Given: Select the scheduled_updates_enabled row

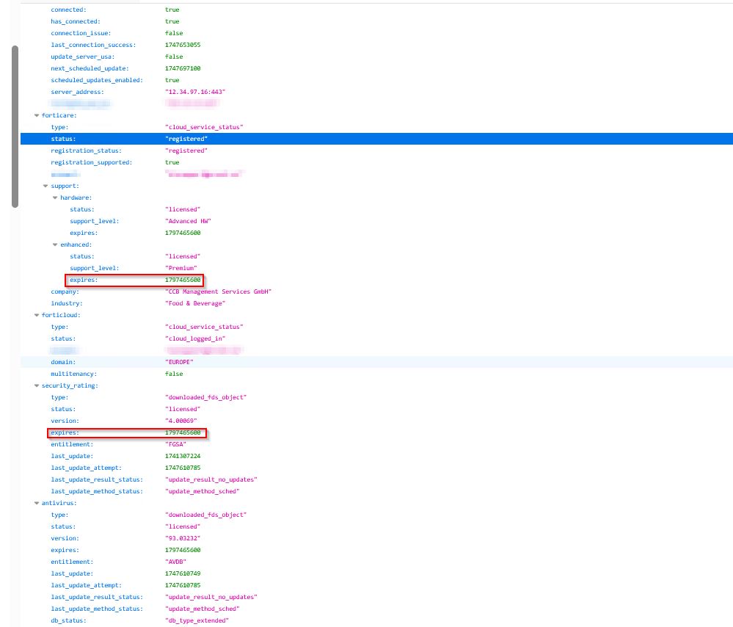Looking at the screenshot, I should (x=376, y=80).
